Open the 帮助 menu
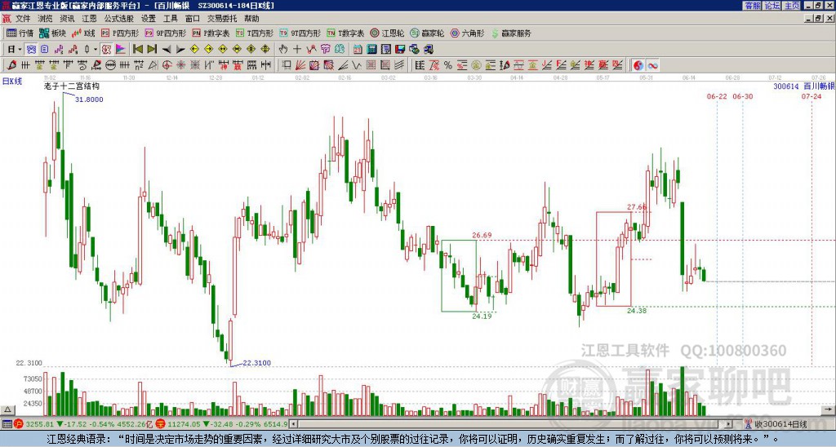 point(251,19)
